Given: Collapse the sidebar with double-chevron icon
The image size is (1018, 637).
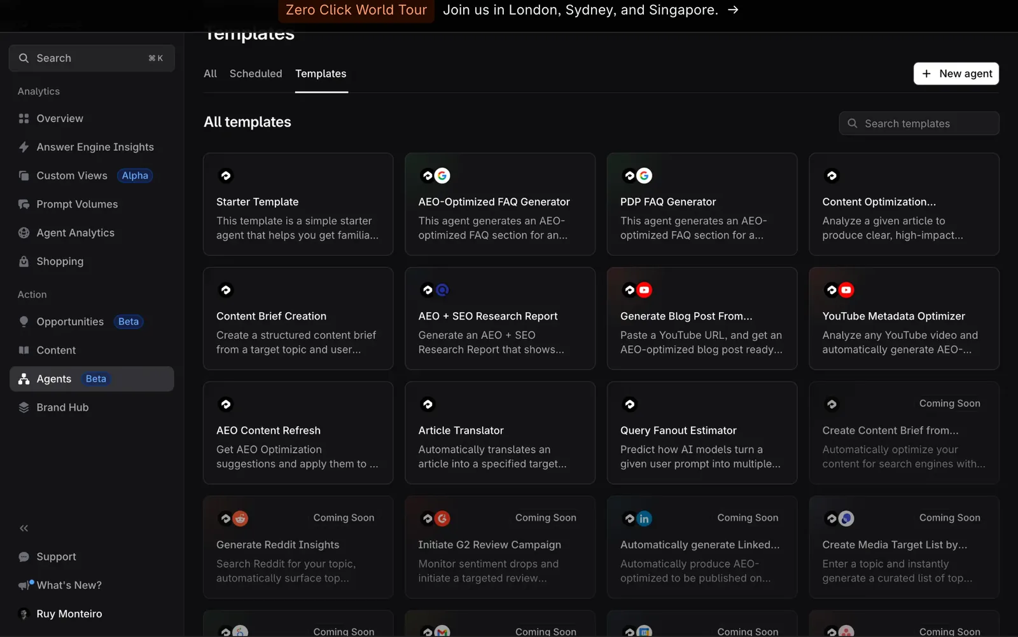Looking at the screenshot, I should coord(24,528).
